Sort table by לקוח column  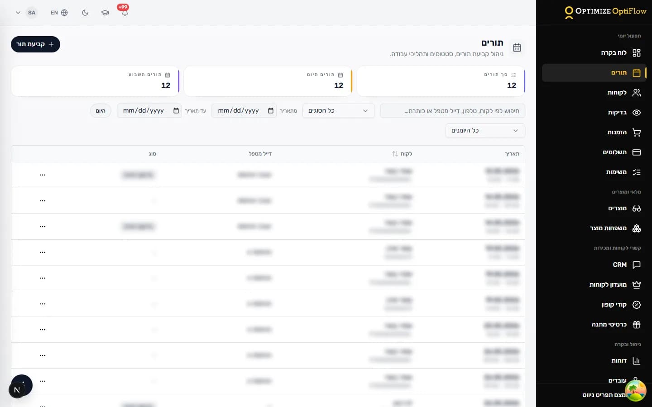[x=402, y=154]
